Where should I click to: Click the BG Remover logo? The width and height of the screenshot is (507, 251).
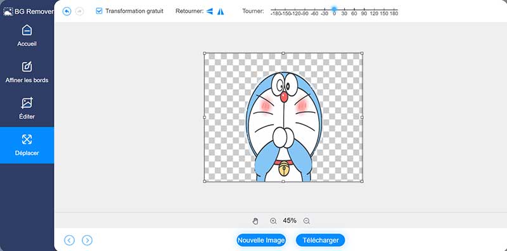coord(28,11)
